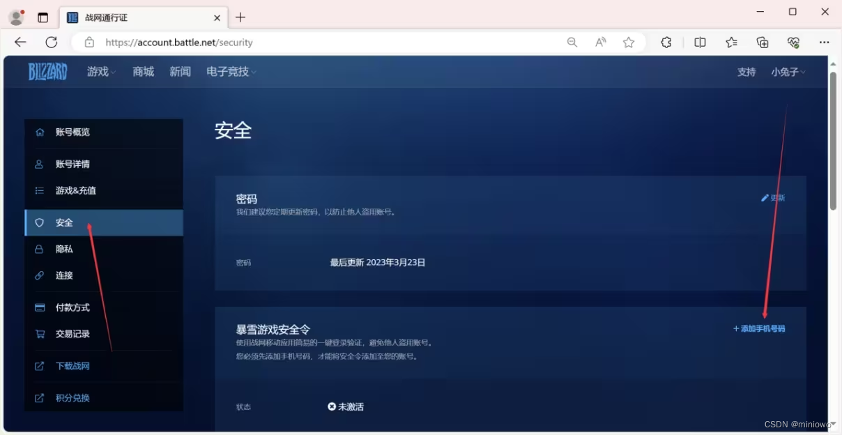View site information lock icon
The width and height of the screenshot is (842, 435).
pos(89,43)
